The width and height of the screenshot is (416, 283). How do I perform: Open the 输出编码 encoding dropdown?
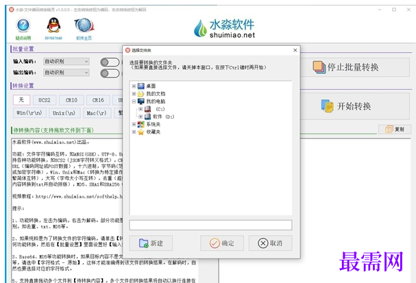(x=66, y=73)
